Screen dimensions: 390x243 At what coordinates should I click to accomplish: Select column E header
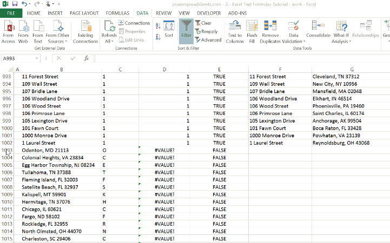[219, 69]
